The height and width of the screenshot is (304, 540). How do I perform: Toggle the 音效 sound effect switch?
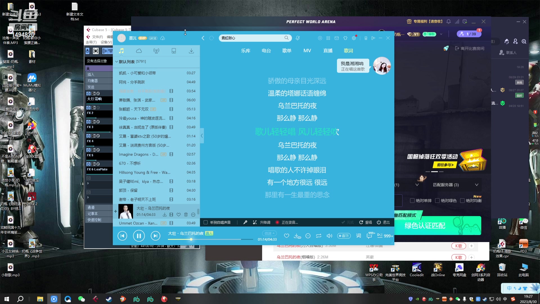[x=344, y=236]
